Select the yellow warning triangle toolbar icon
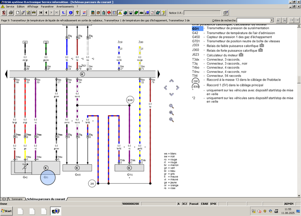 [120, 13]
